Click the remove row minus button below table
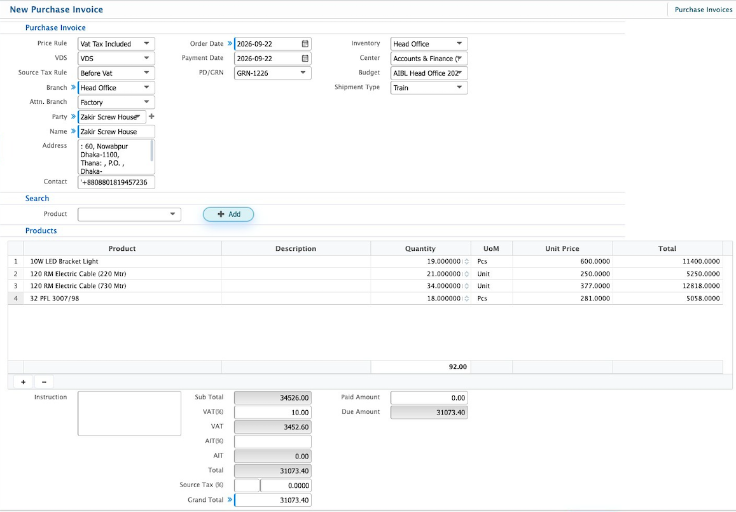Image resolution: width=736 pixels, height=512 pixels. tap(44, 382)
